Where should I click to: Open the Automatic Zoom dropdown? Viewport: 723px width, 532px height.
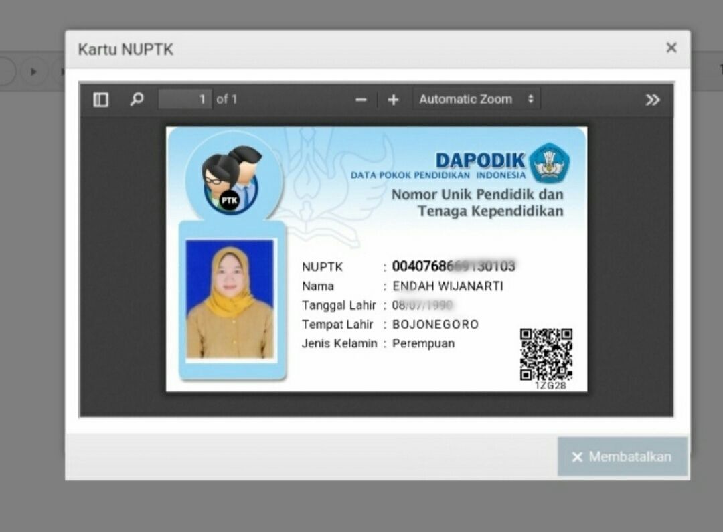pyautogui.click(x=475, y=99)
